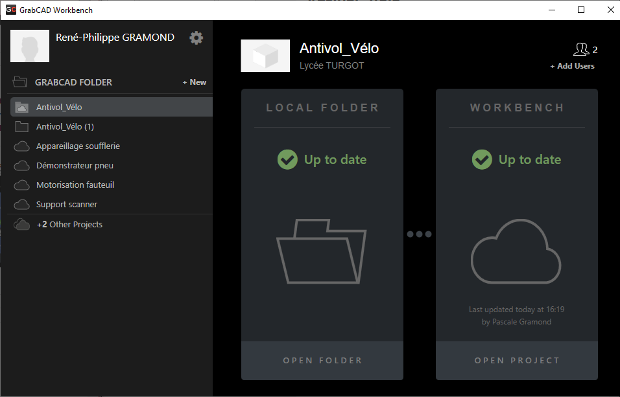This screenshot has height=397, width=620.
Task: Select the Antivol_Vélo (1) folder entry
Action: 112,126
